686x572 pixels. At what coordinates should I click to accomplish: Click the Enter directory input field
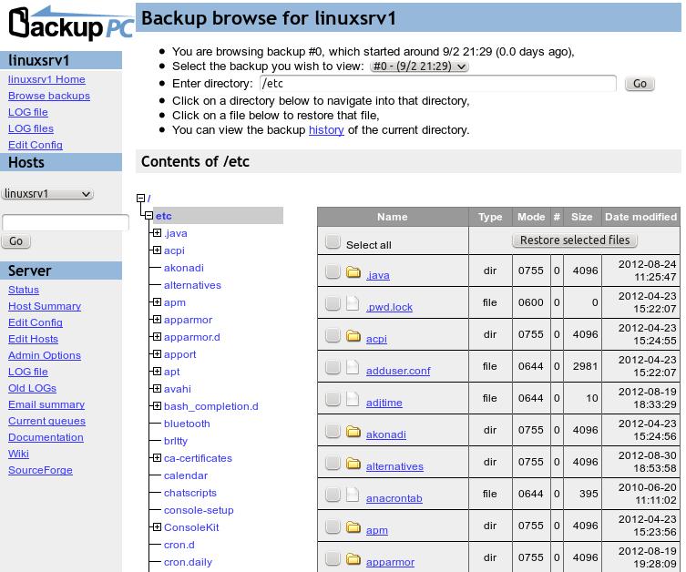pos(438,84)
